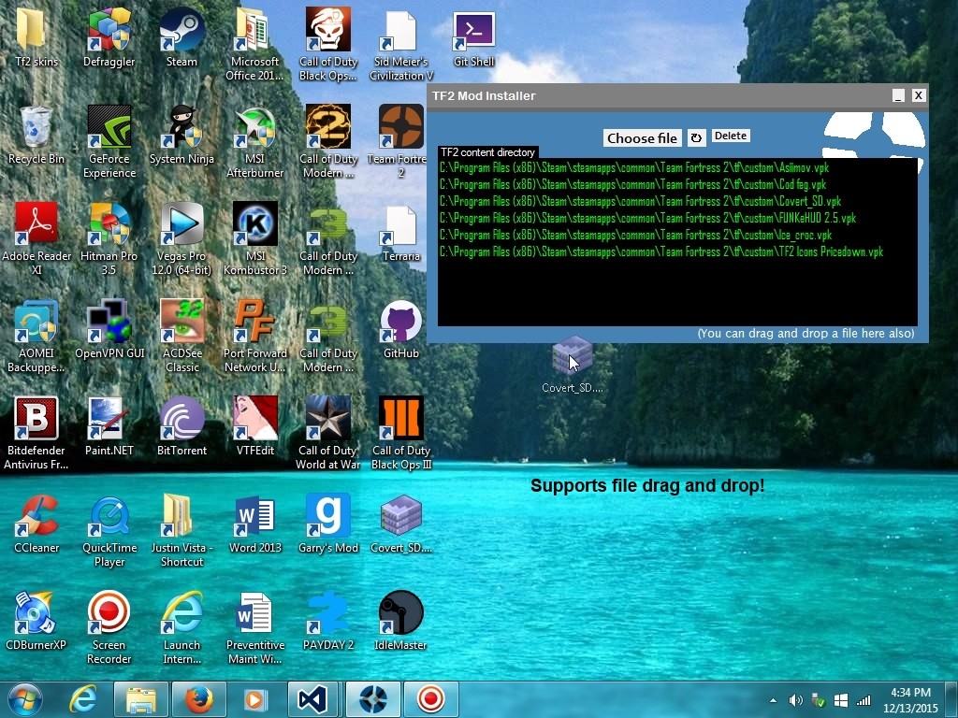Click the volume icon in system tray
The height and width of the screenshot is (718, 958).
[795, 700]
